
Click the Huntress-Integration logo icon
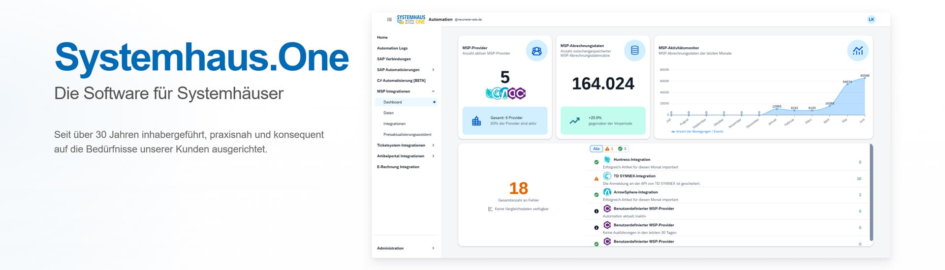(607, 159)
